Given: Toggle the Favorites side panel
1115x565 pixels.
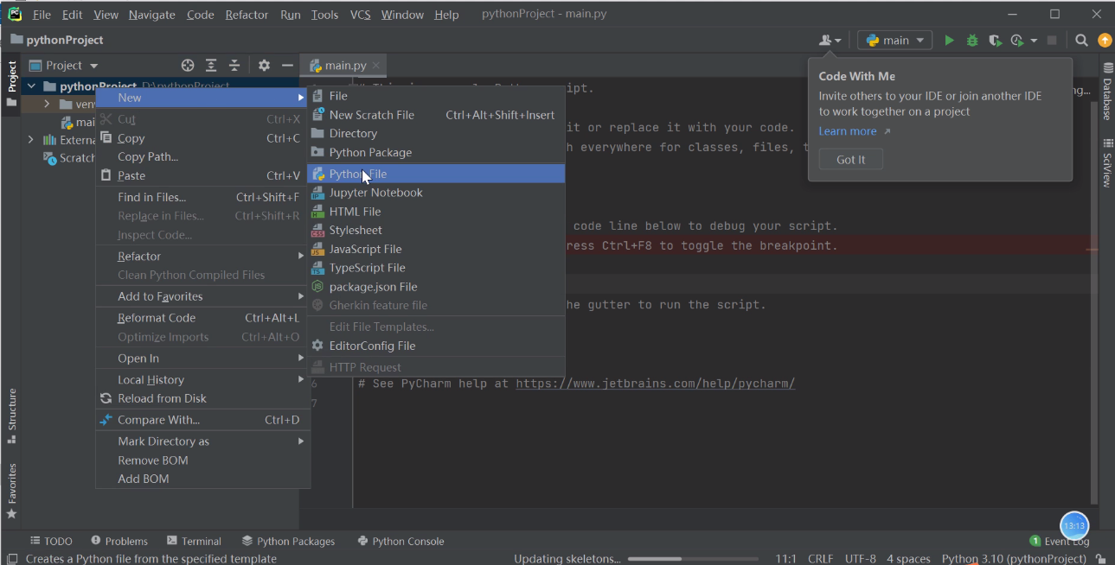Looking at the screenshot, I should tap(12, 490).
